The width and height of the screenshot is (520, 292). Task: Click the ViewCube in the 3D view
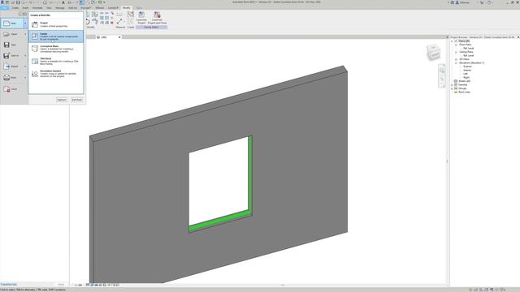(x=433, y=53)
